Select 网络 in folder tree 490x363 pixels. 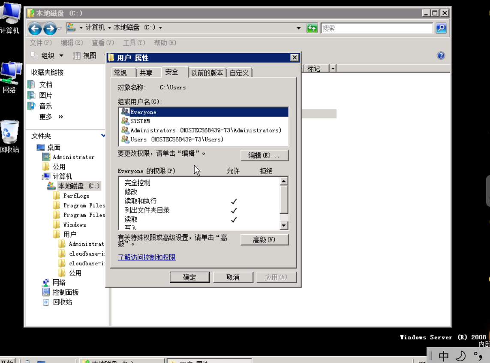59,283
